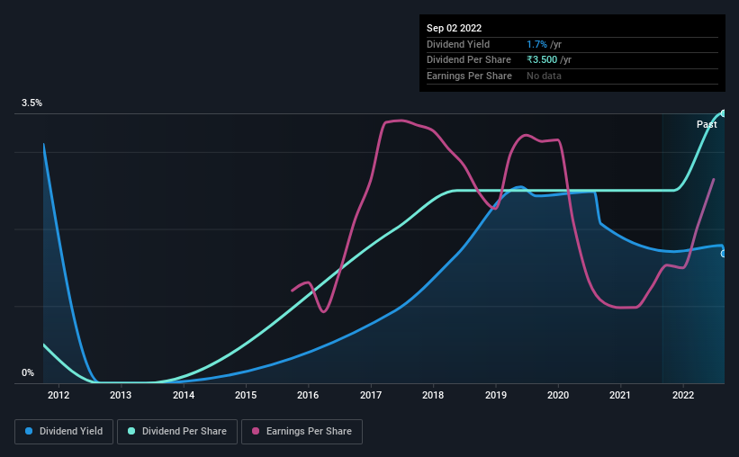This screenshot has width=739, height=457.
Task: Select the Dividend Yield endpoint marker
Action: 724,254
